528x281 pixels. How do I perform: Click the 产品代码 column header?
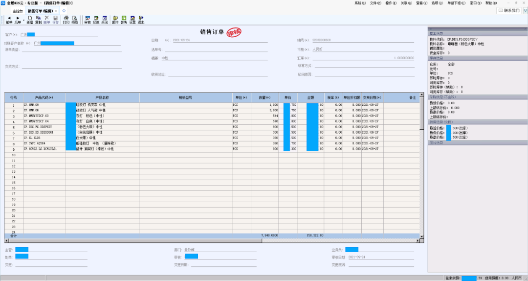click(x=44, y=97)
